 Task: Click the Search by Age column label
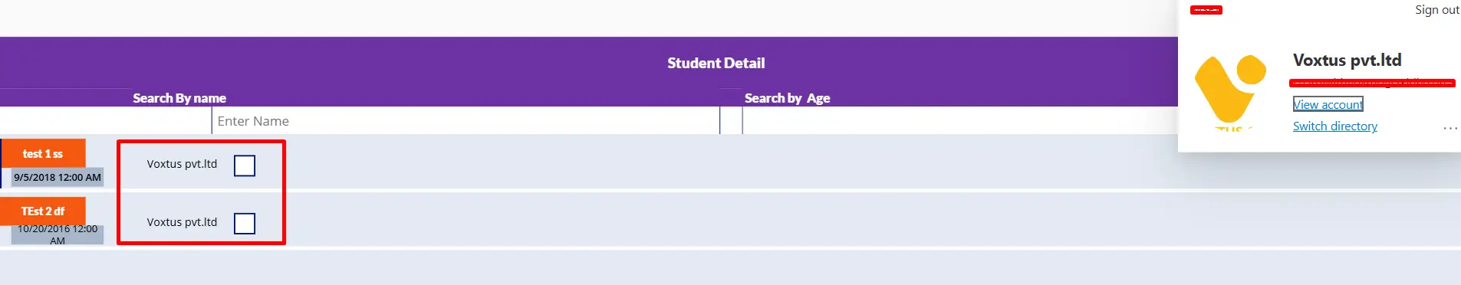[x=788, y=98]
